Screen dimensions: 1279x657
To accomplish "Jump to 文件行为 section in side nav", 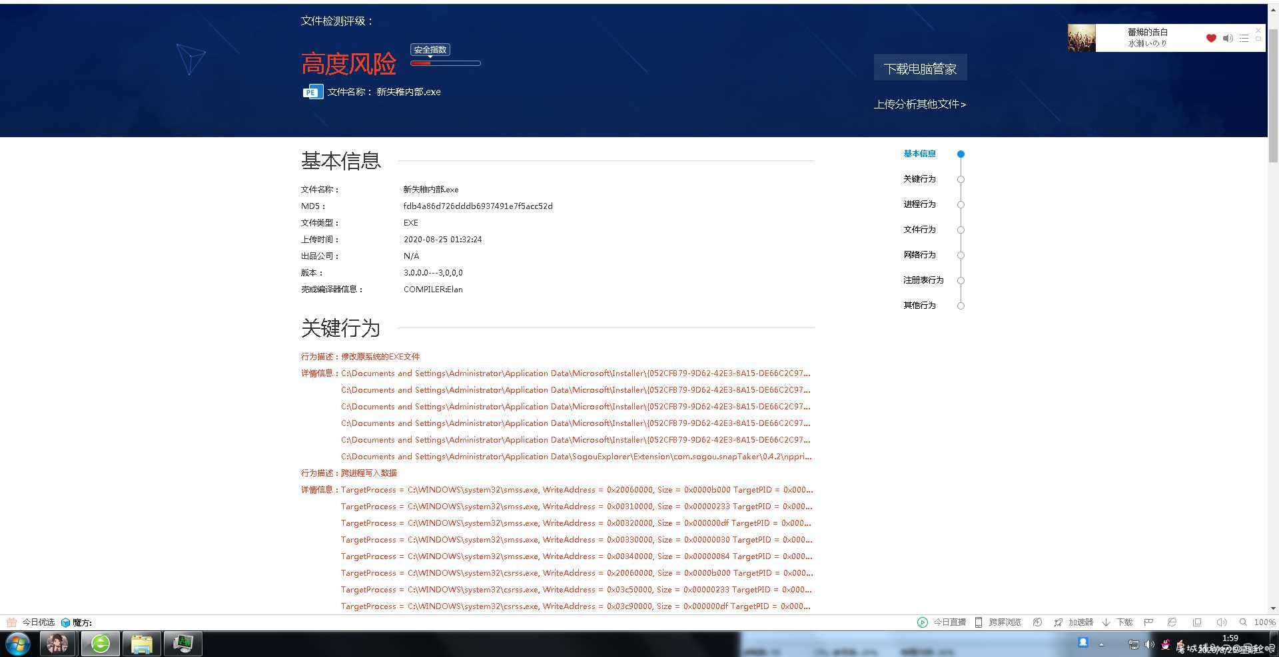I will [x=919, y=230].
